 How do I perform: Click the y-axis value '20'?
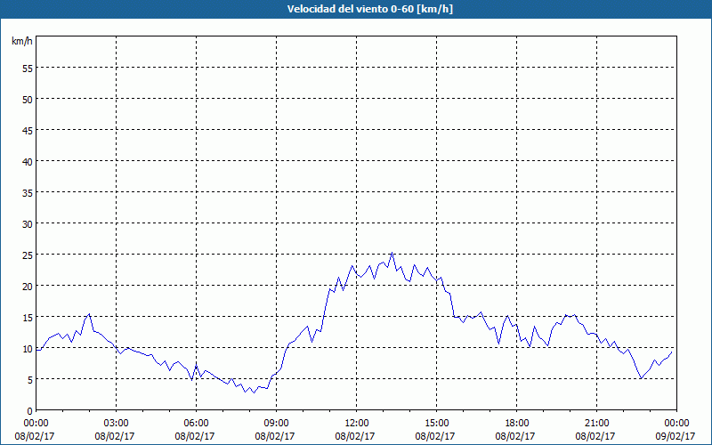click(28, 286)
